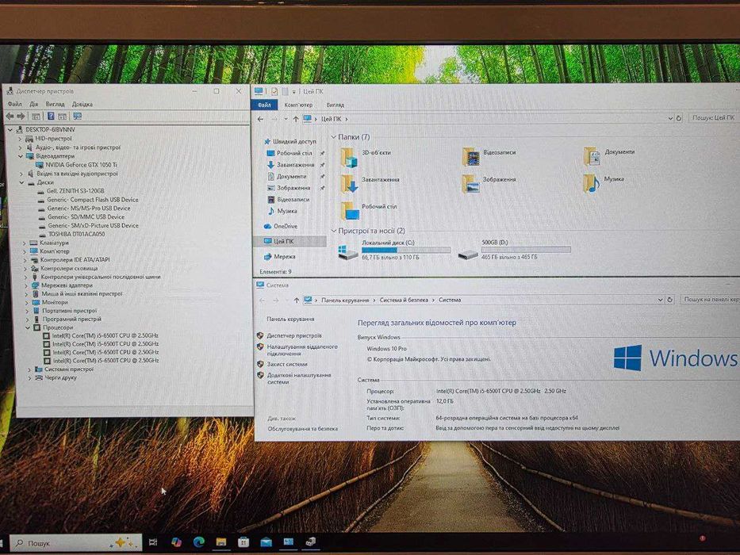This screenshot has height=555, width=740.
Task: Open the Вигляд ribbon tab in Explorer
Action: [335, 105]
